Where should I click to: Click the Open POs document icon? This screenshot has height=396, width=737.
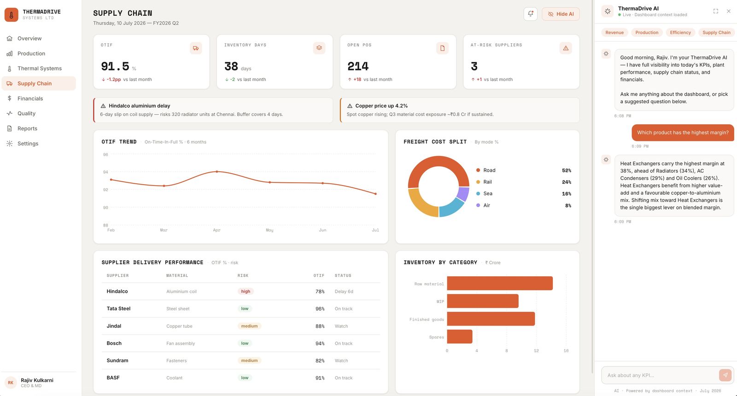tap(442, 48)
